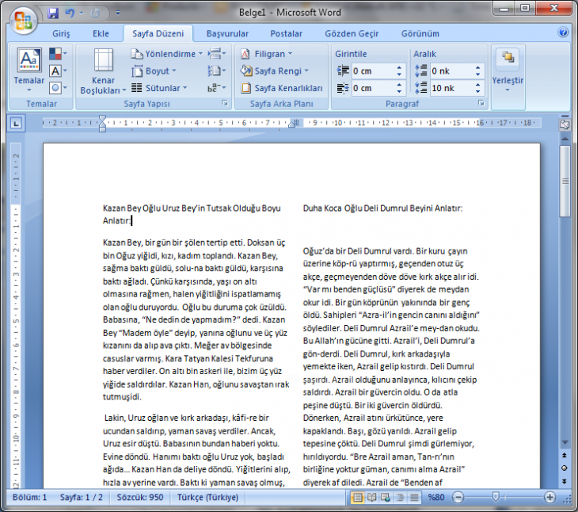
Task: Switch to Postalar tab
Action: click(286, 33)
